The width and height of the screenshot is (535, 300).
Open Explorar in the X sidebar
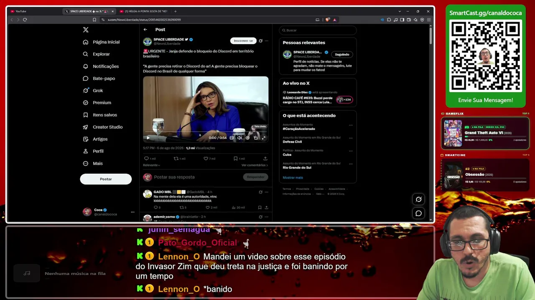pyautogui.click(x=97, y=54)
